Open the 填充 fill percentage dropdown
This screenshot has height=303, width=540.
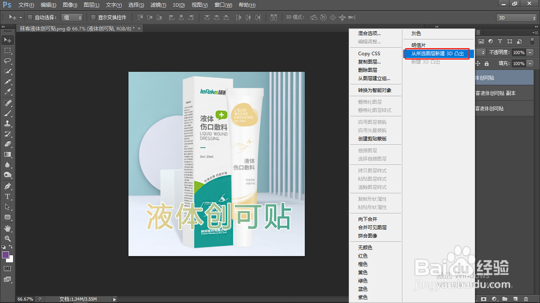[530, 64]
